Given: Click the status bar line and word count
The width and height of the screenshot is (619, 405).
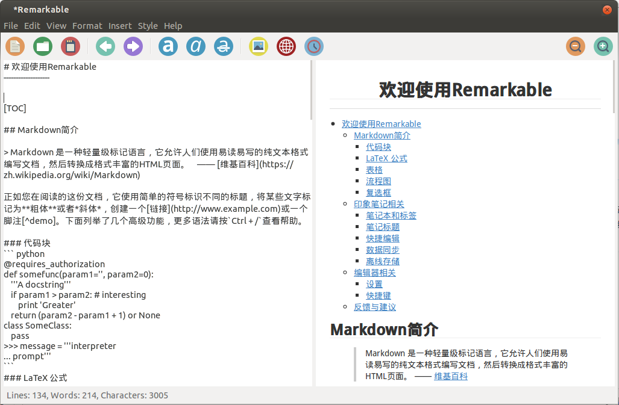Looking at the screenshot, I should click(87, 395).
